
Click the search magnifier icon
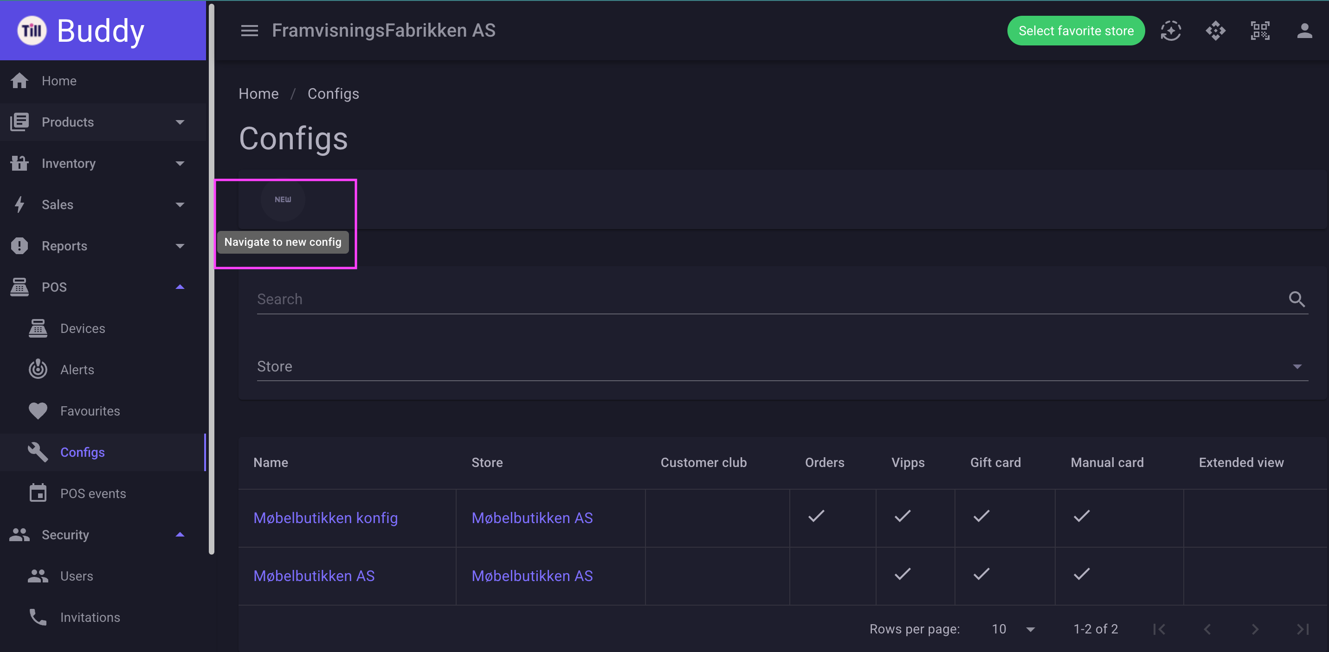pos(1297,299)
